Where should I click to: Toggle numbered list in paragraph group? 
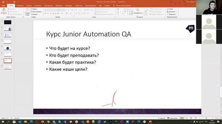click(x=80, y=10)
